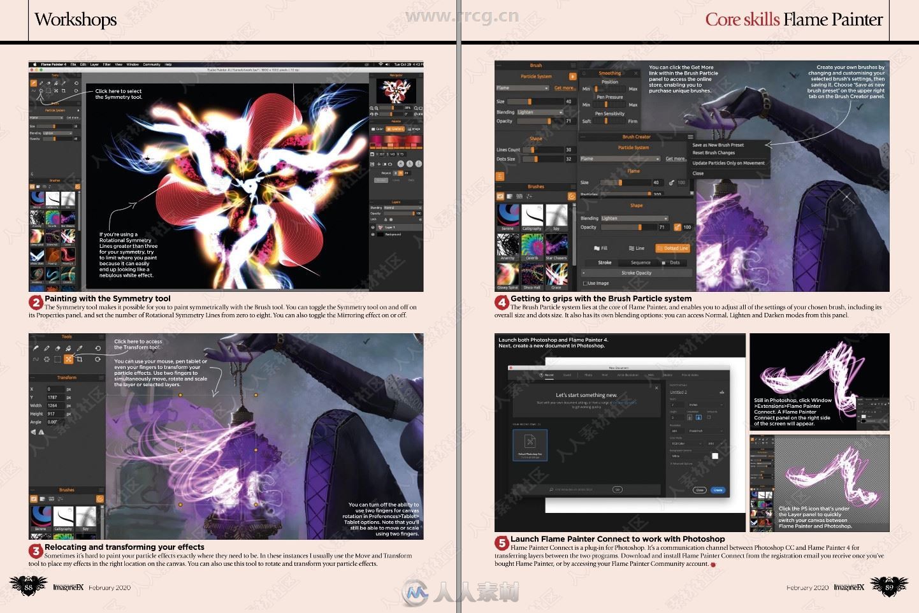Open the Flame preset dropdown in step 2 Brush panel
Viewport: 919px width, 613px height.
point(46,118)
